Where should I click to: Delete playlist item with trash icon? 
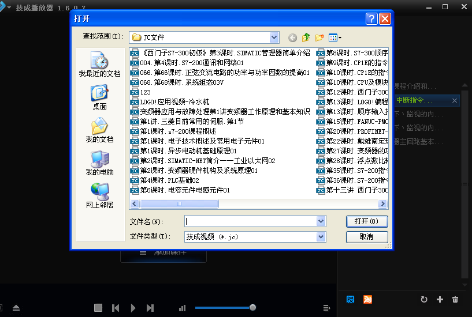click(455, 300)
